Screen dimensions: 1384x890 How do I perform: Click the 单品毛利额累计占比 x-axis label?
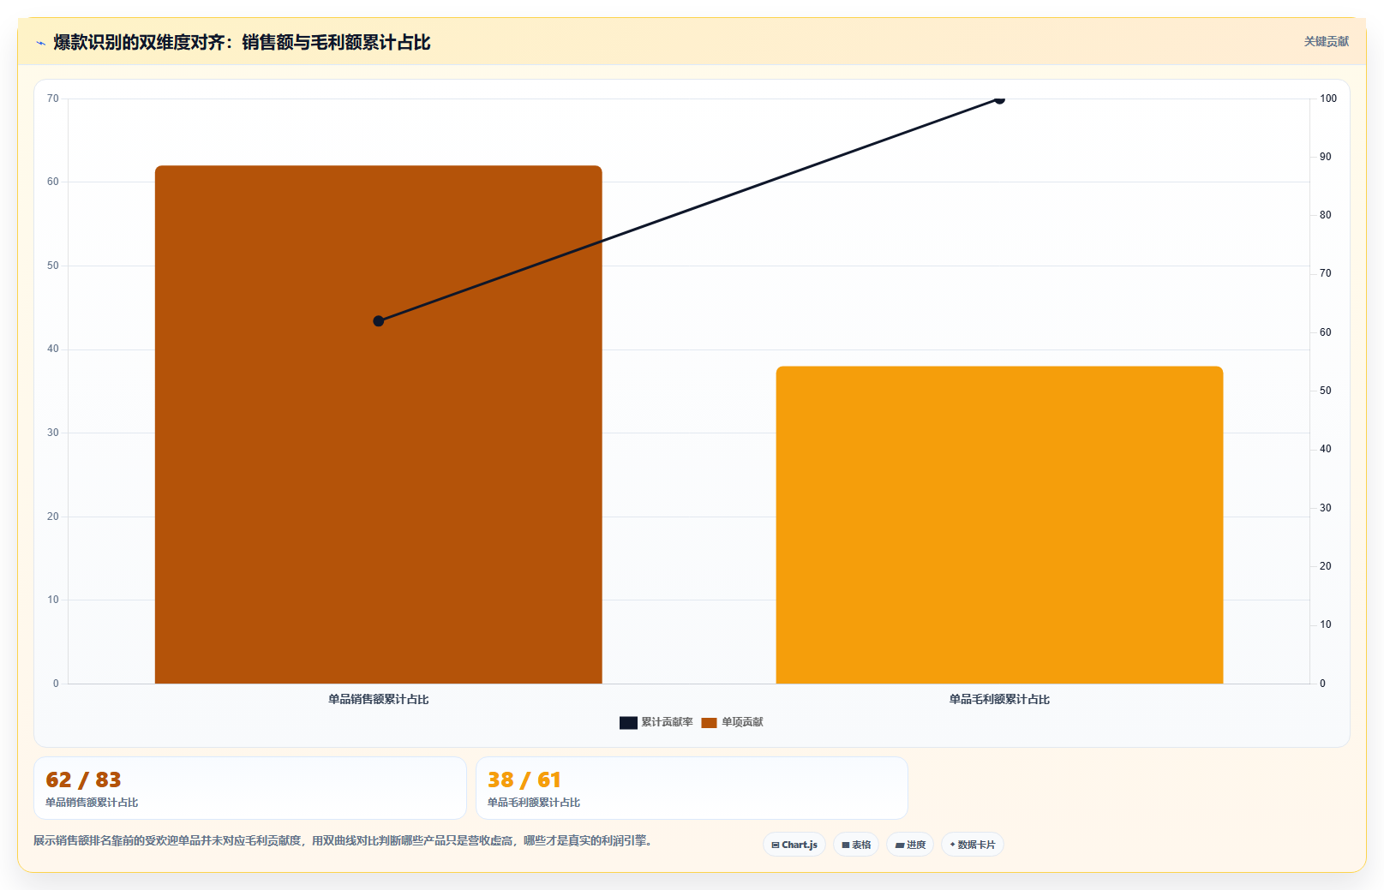click(999, 700)
